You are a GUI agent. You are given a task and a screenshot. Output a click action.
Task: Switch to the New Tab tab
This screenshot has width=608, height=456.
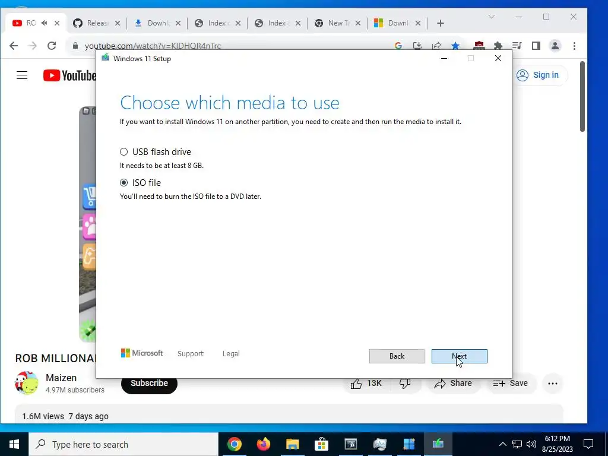tap(332, 23)
